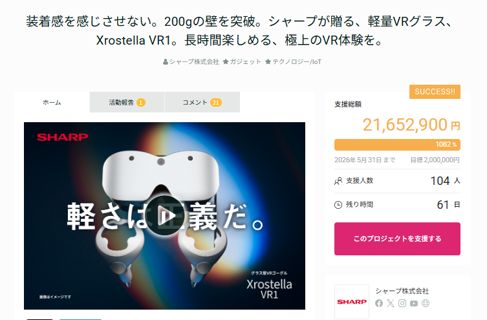
Task: Select the ホーム tab
Action: click(x=52, y=102)
